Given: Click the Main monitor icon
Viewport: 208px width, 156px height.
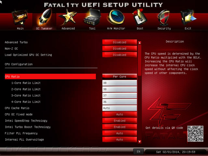Looking at the screenshot, I should 20,18.
